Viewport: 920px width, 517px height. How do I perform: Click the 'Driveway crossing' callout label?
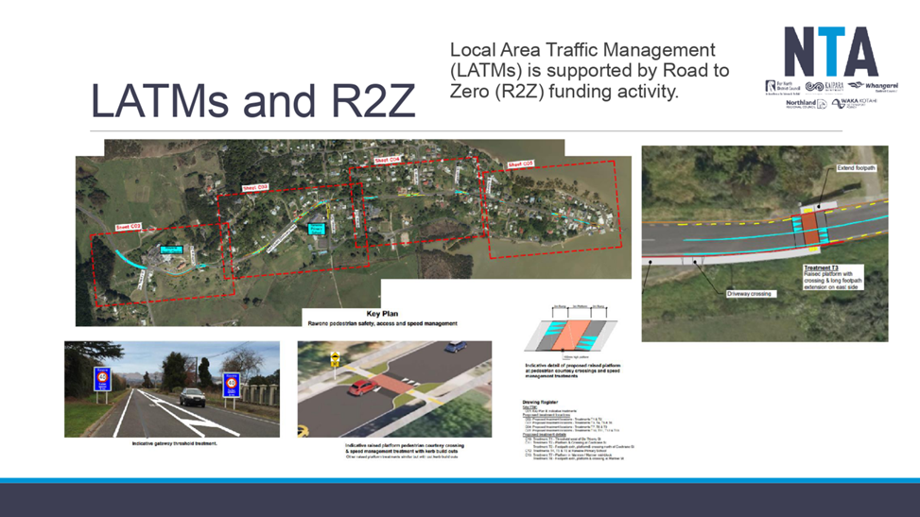[x=749, y=294]
